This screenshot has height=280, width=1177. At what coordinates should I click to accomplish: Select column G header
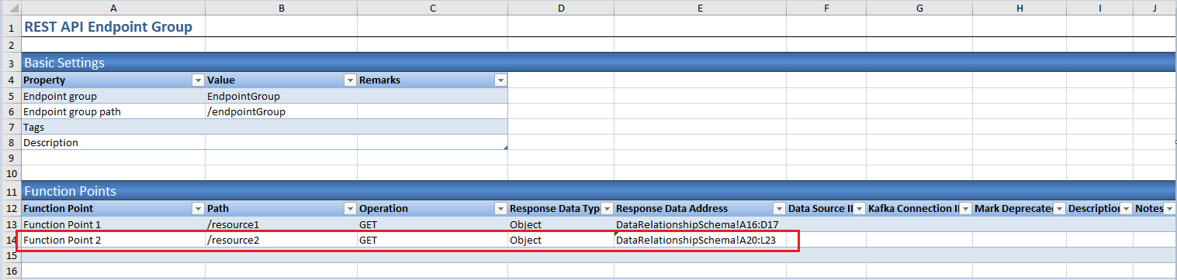tap(919, 8)
